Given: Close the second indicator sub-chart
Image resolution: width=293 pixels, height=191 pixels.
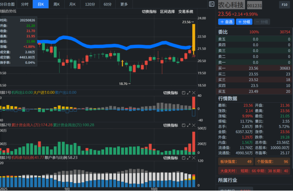Looking at the screenshot, I should pos(194,125).
